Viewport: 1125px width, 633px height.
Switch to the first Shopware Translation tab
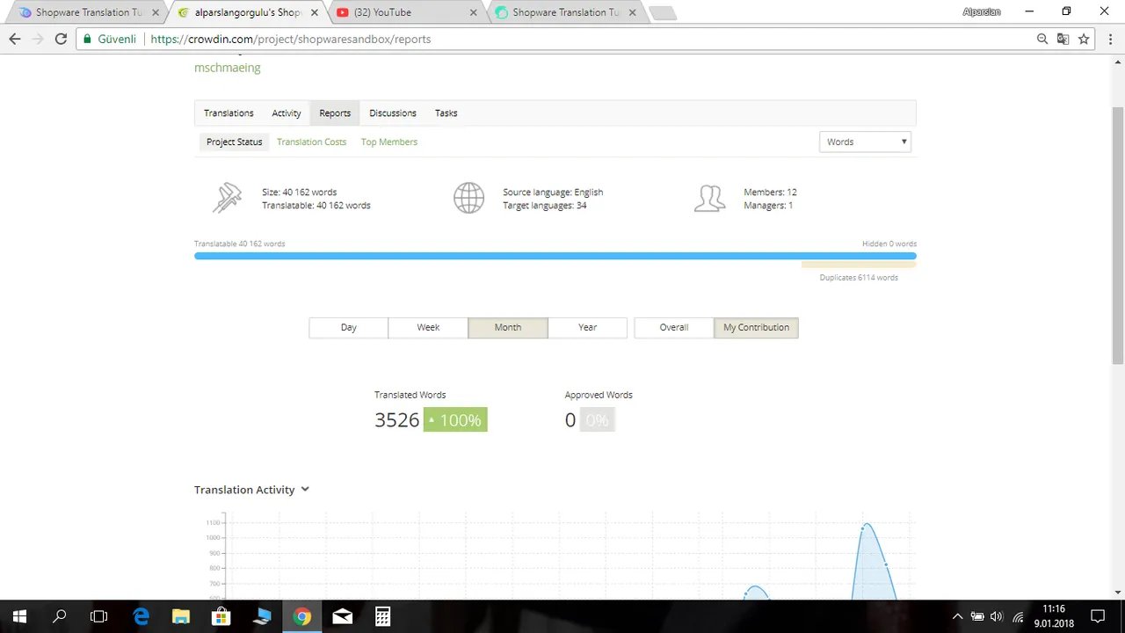point(88,12)
